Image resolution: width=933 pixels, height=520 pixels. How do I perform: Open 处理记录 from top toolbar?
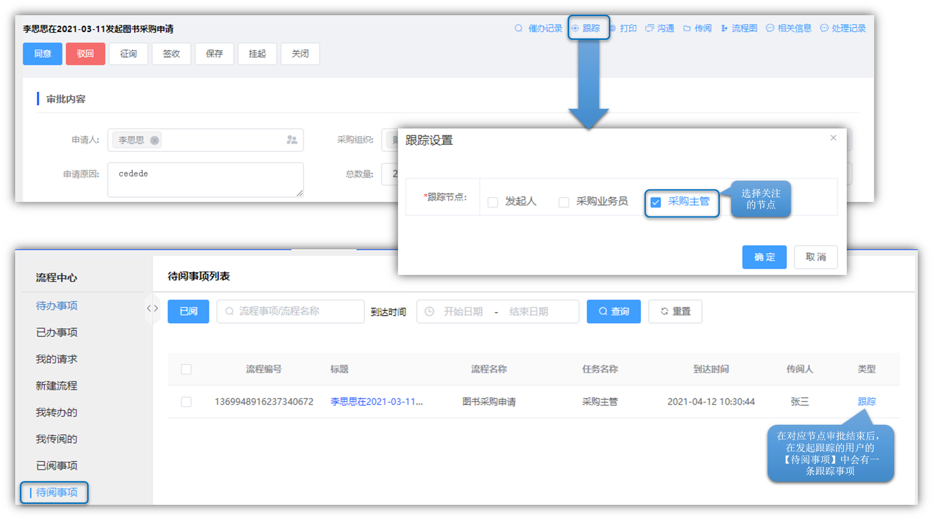(x=843, y=28)
